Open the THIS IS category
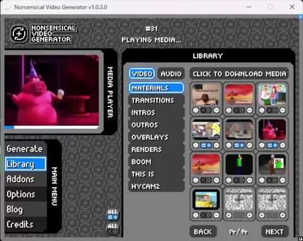Screen dimensions: 303x241 (x=157, y=174)
